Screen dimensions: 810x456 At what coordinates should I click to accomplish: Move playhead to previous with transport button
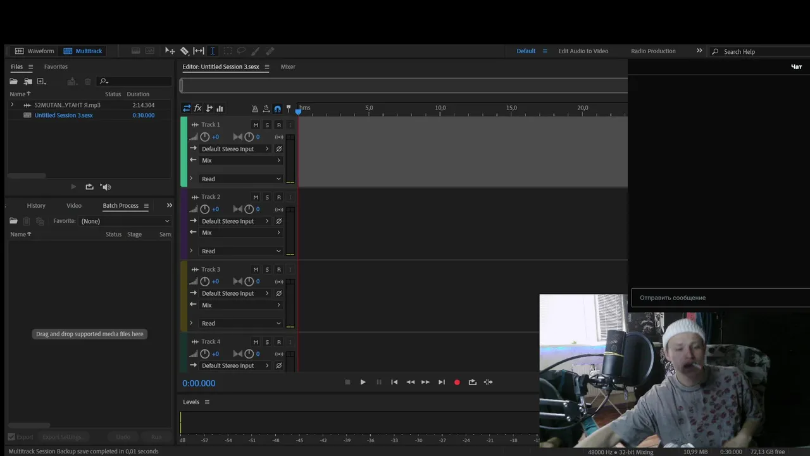click(x=394, y=382)
